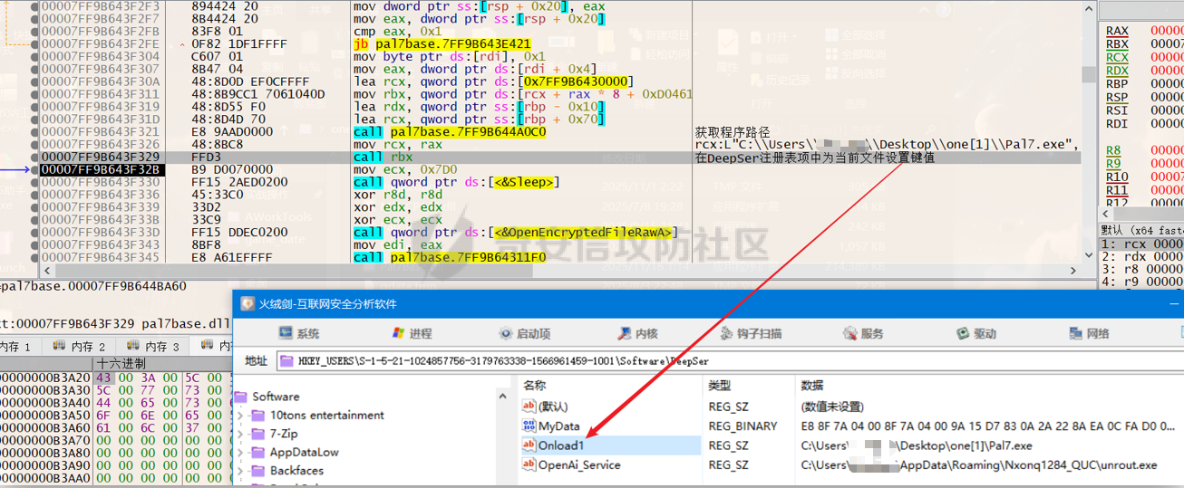This screenshot has width=1184, height=488.
Task: Click the 10tons entertainment folder icon
Action: (x=259, y=415)
